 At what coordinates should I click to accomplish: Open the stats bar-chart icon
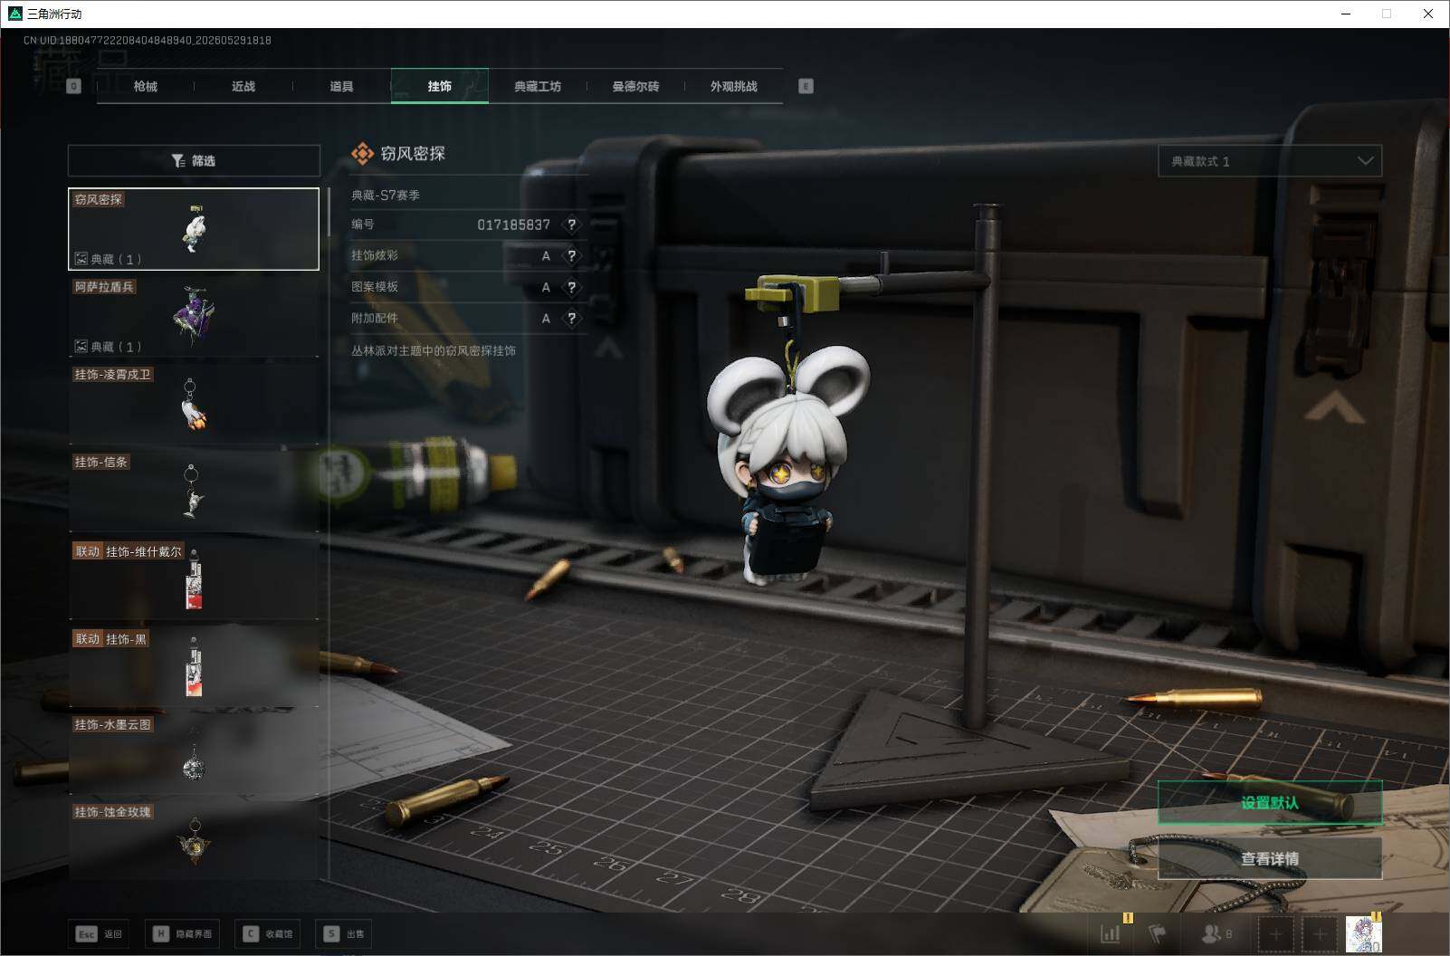point(1110,933)
